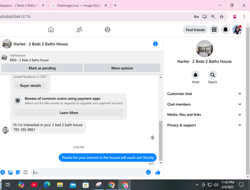Click password manager key icon in address bar

coord(196,17)
